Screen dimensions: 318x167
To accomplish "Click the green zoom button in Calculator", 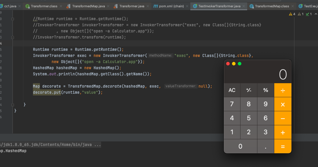I will pyautogui.click(x=240, y=64).
